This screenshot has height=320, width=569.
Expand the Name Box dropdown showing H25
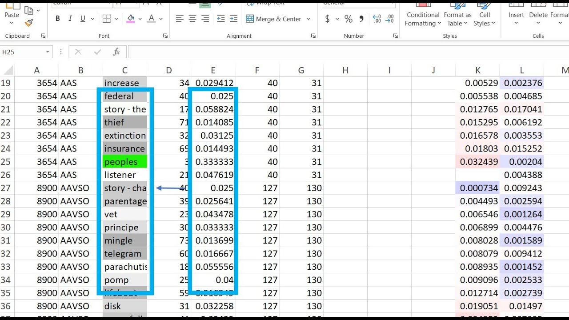[x=48, y=52]
